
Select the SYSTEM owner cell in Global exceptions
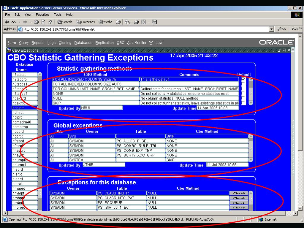pos(92,160)
